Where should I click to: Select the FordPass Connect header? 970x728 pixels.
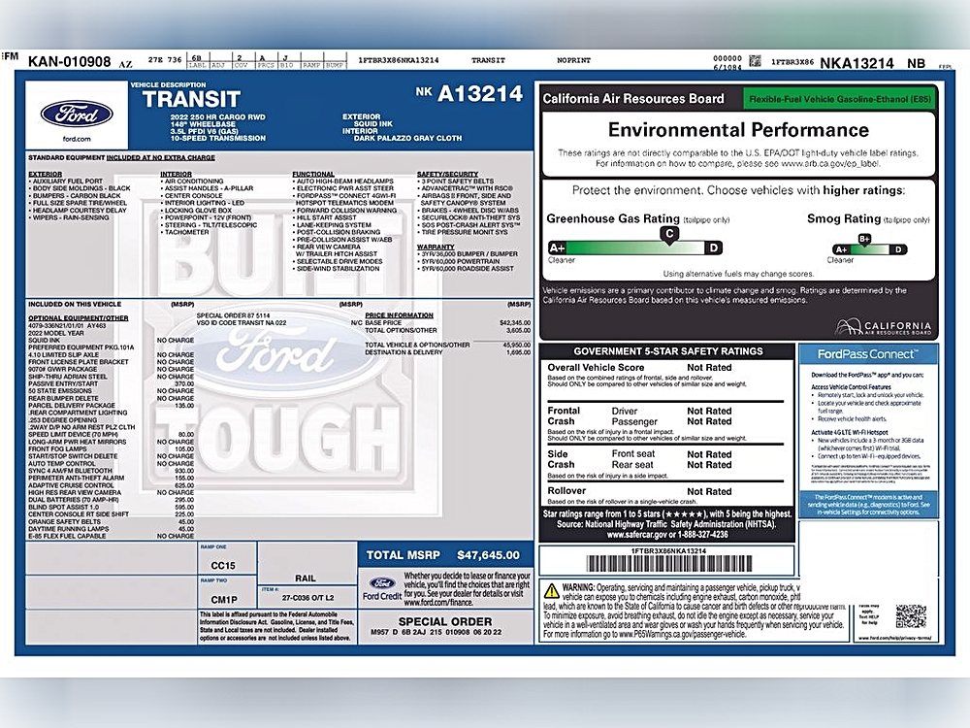coord(867,354)
